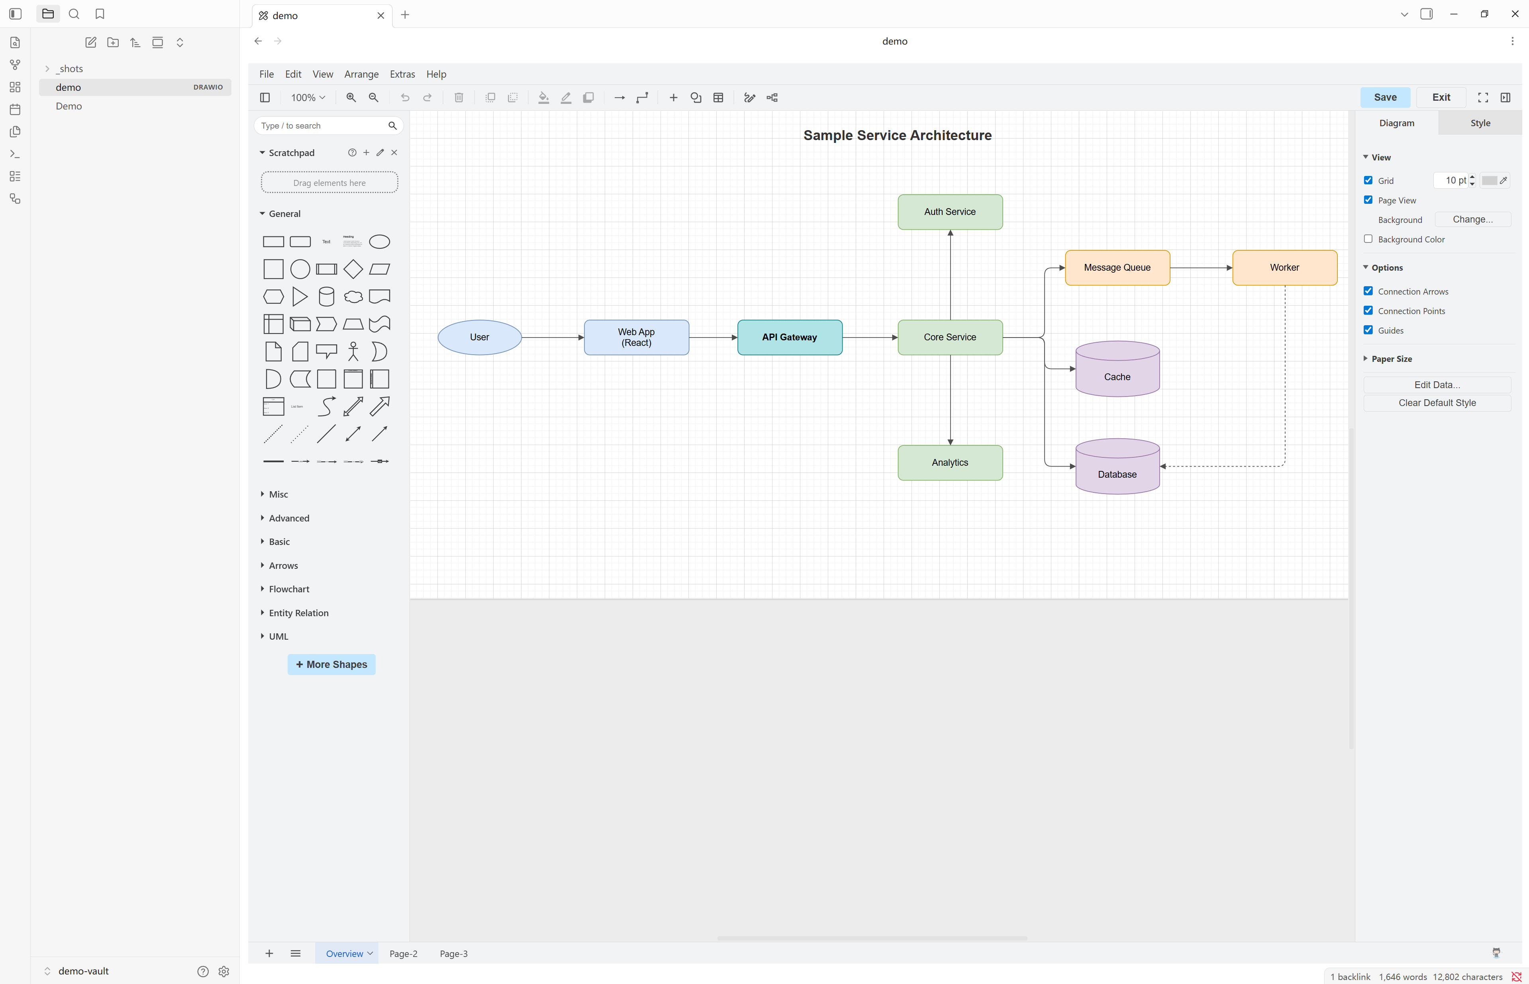The width and height of the screenshot is (1529, 984).
Task: Open the File menu
Action: [267, 74]
